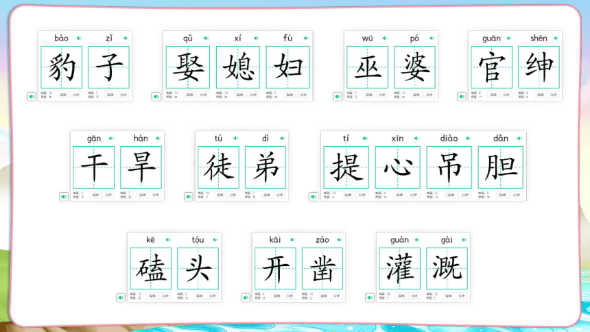
Task: Play pronunciation audio for pinyin bào
Action: point(79,38)
